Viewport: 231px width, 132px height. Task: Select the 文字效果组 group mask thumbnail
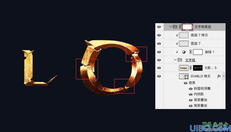tap(187, 27)
